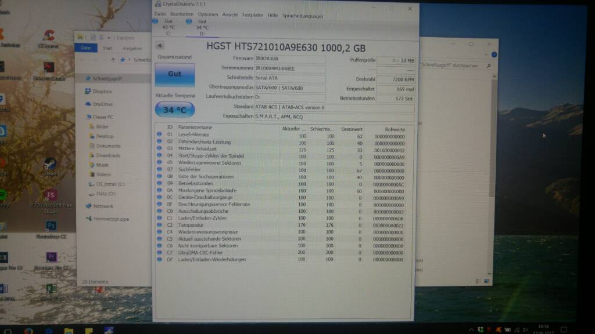Click the Drehzahl 7200 RPM field
Screen dimensions: 595x334
point(396,79)
